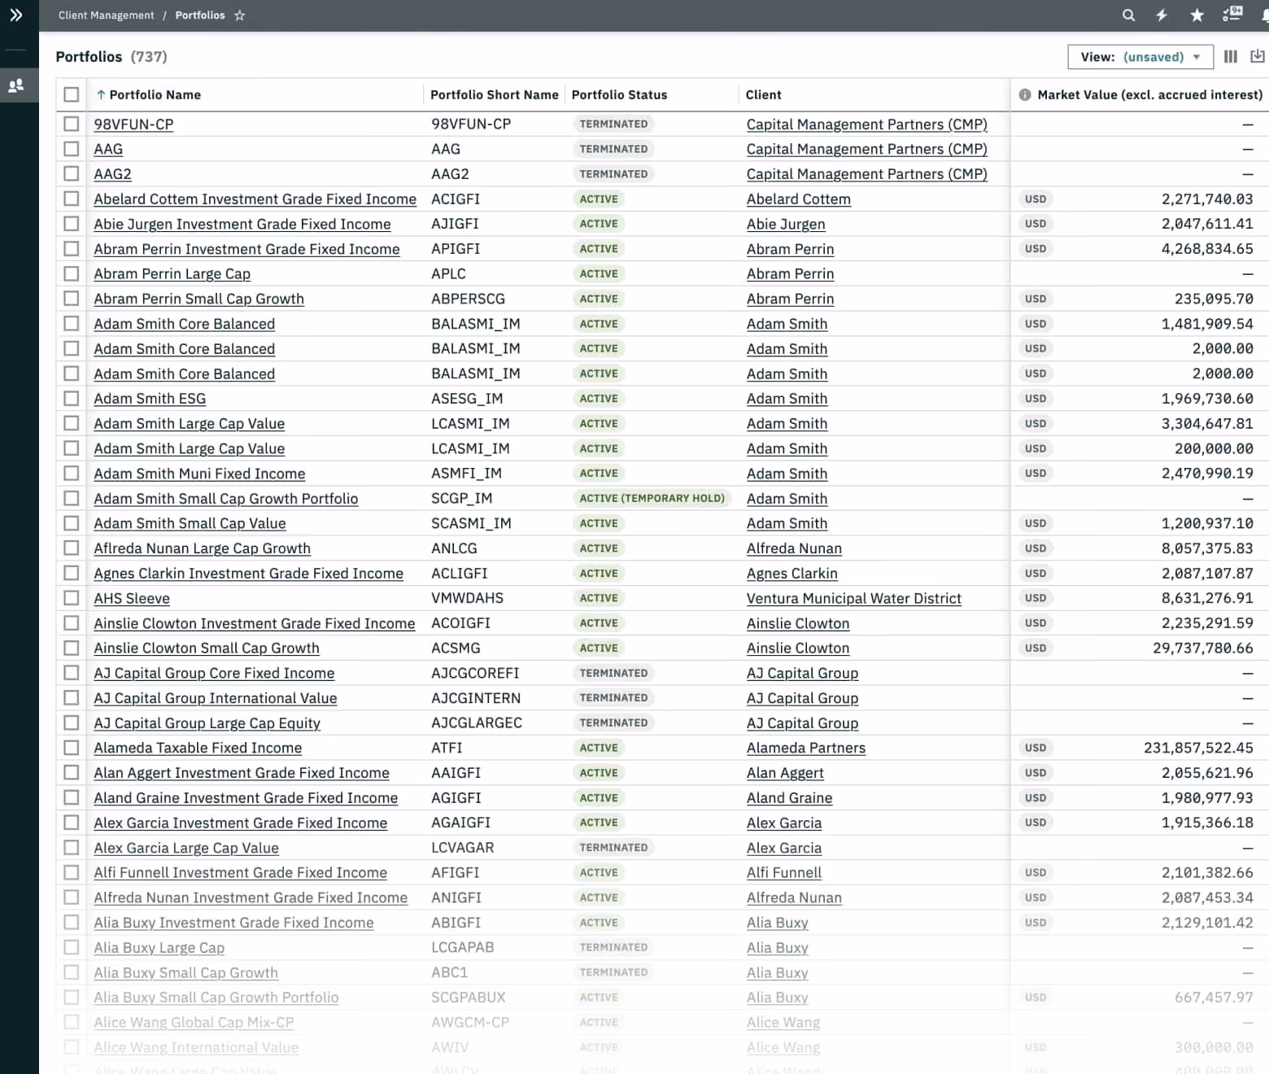Image resolution: width=1269 pixels, height=1074 pixels.
Task: Sort by Portfolio Status header
Action: click(x=619, y=94)
